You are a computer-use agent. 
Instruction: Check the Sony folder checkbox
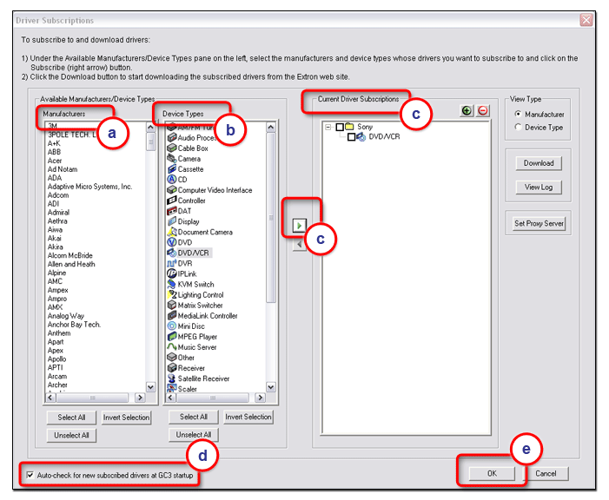[341, 127]
